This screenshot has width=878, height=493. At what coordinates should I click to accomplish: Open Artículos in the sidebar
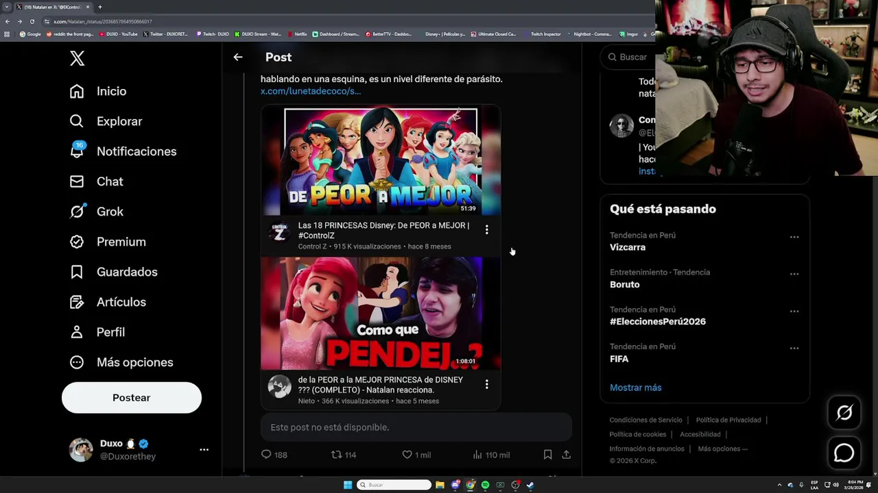[108, 302]
